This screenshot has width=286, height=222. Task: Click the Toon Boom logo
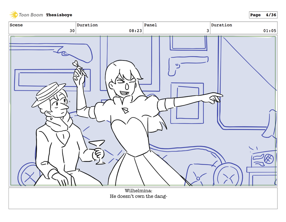tap(26, 15)
